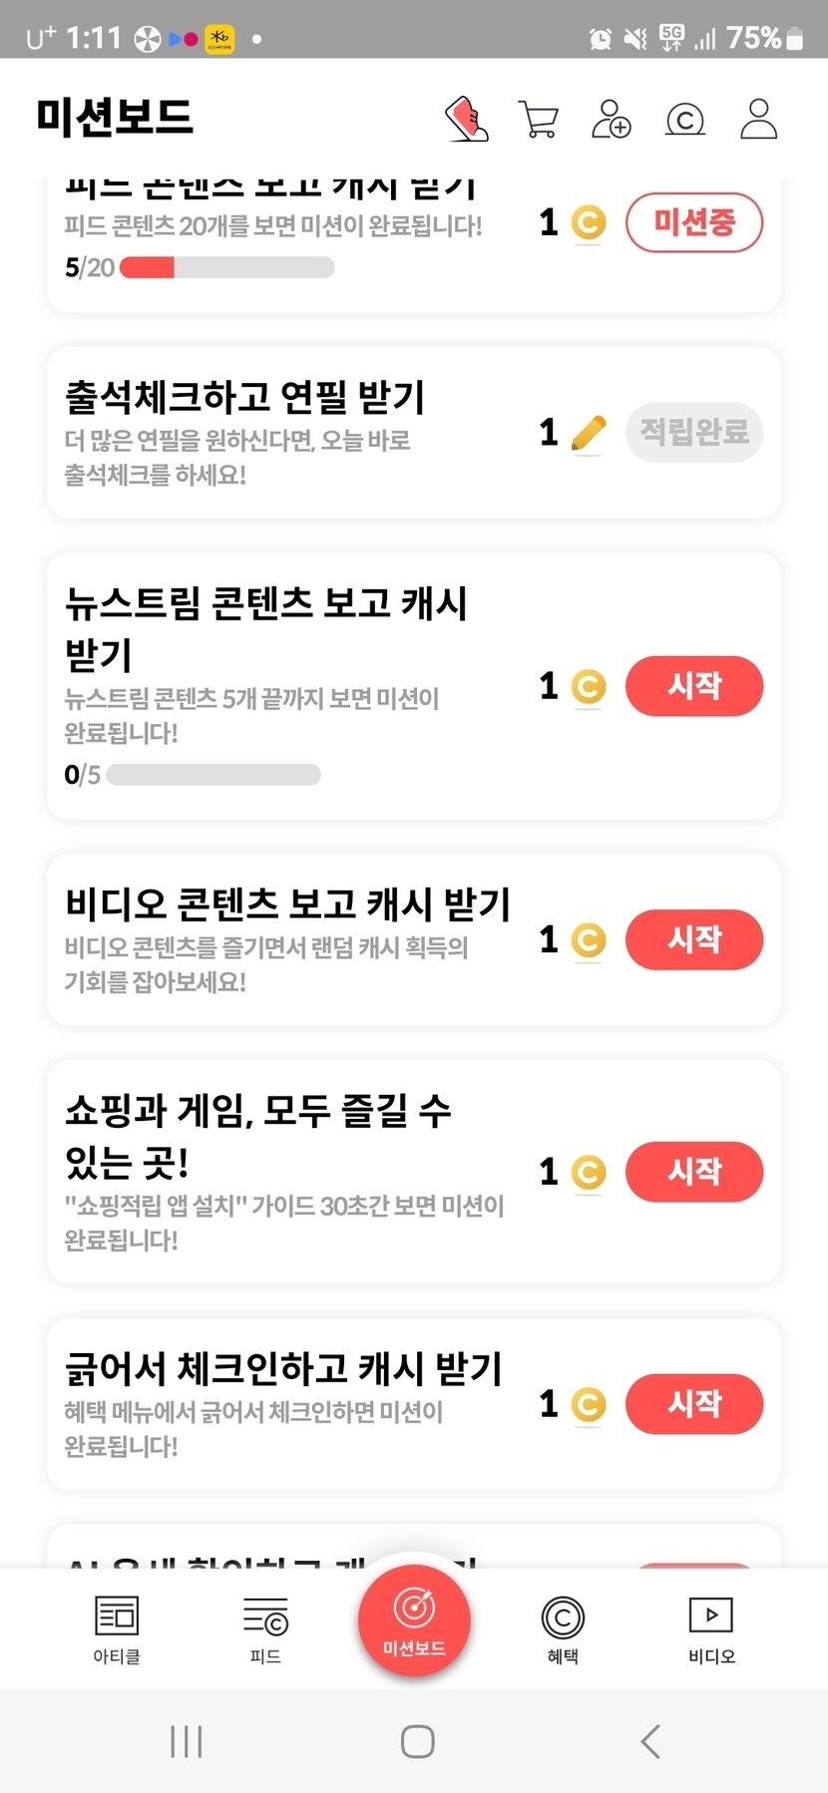Viewport: 828px width, 1793px height.
Task: Tap the coin icon on 뉴스트림 mission
Action: tap(588, 686)
